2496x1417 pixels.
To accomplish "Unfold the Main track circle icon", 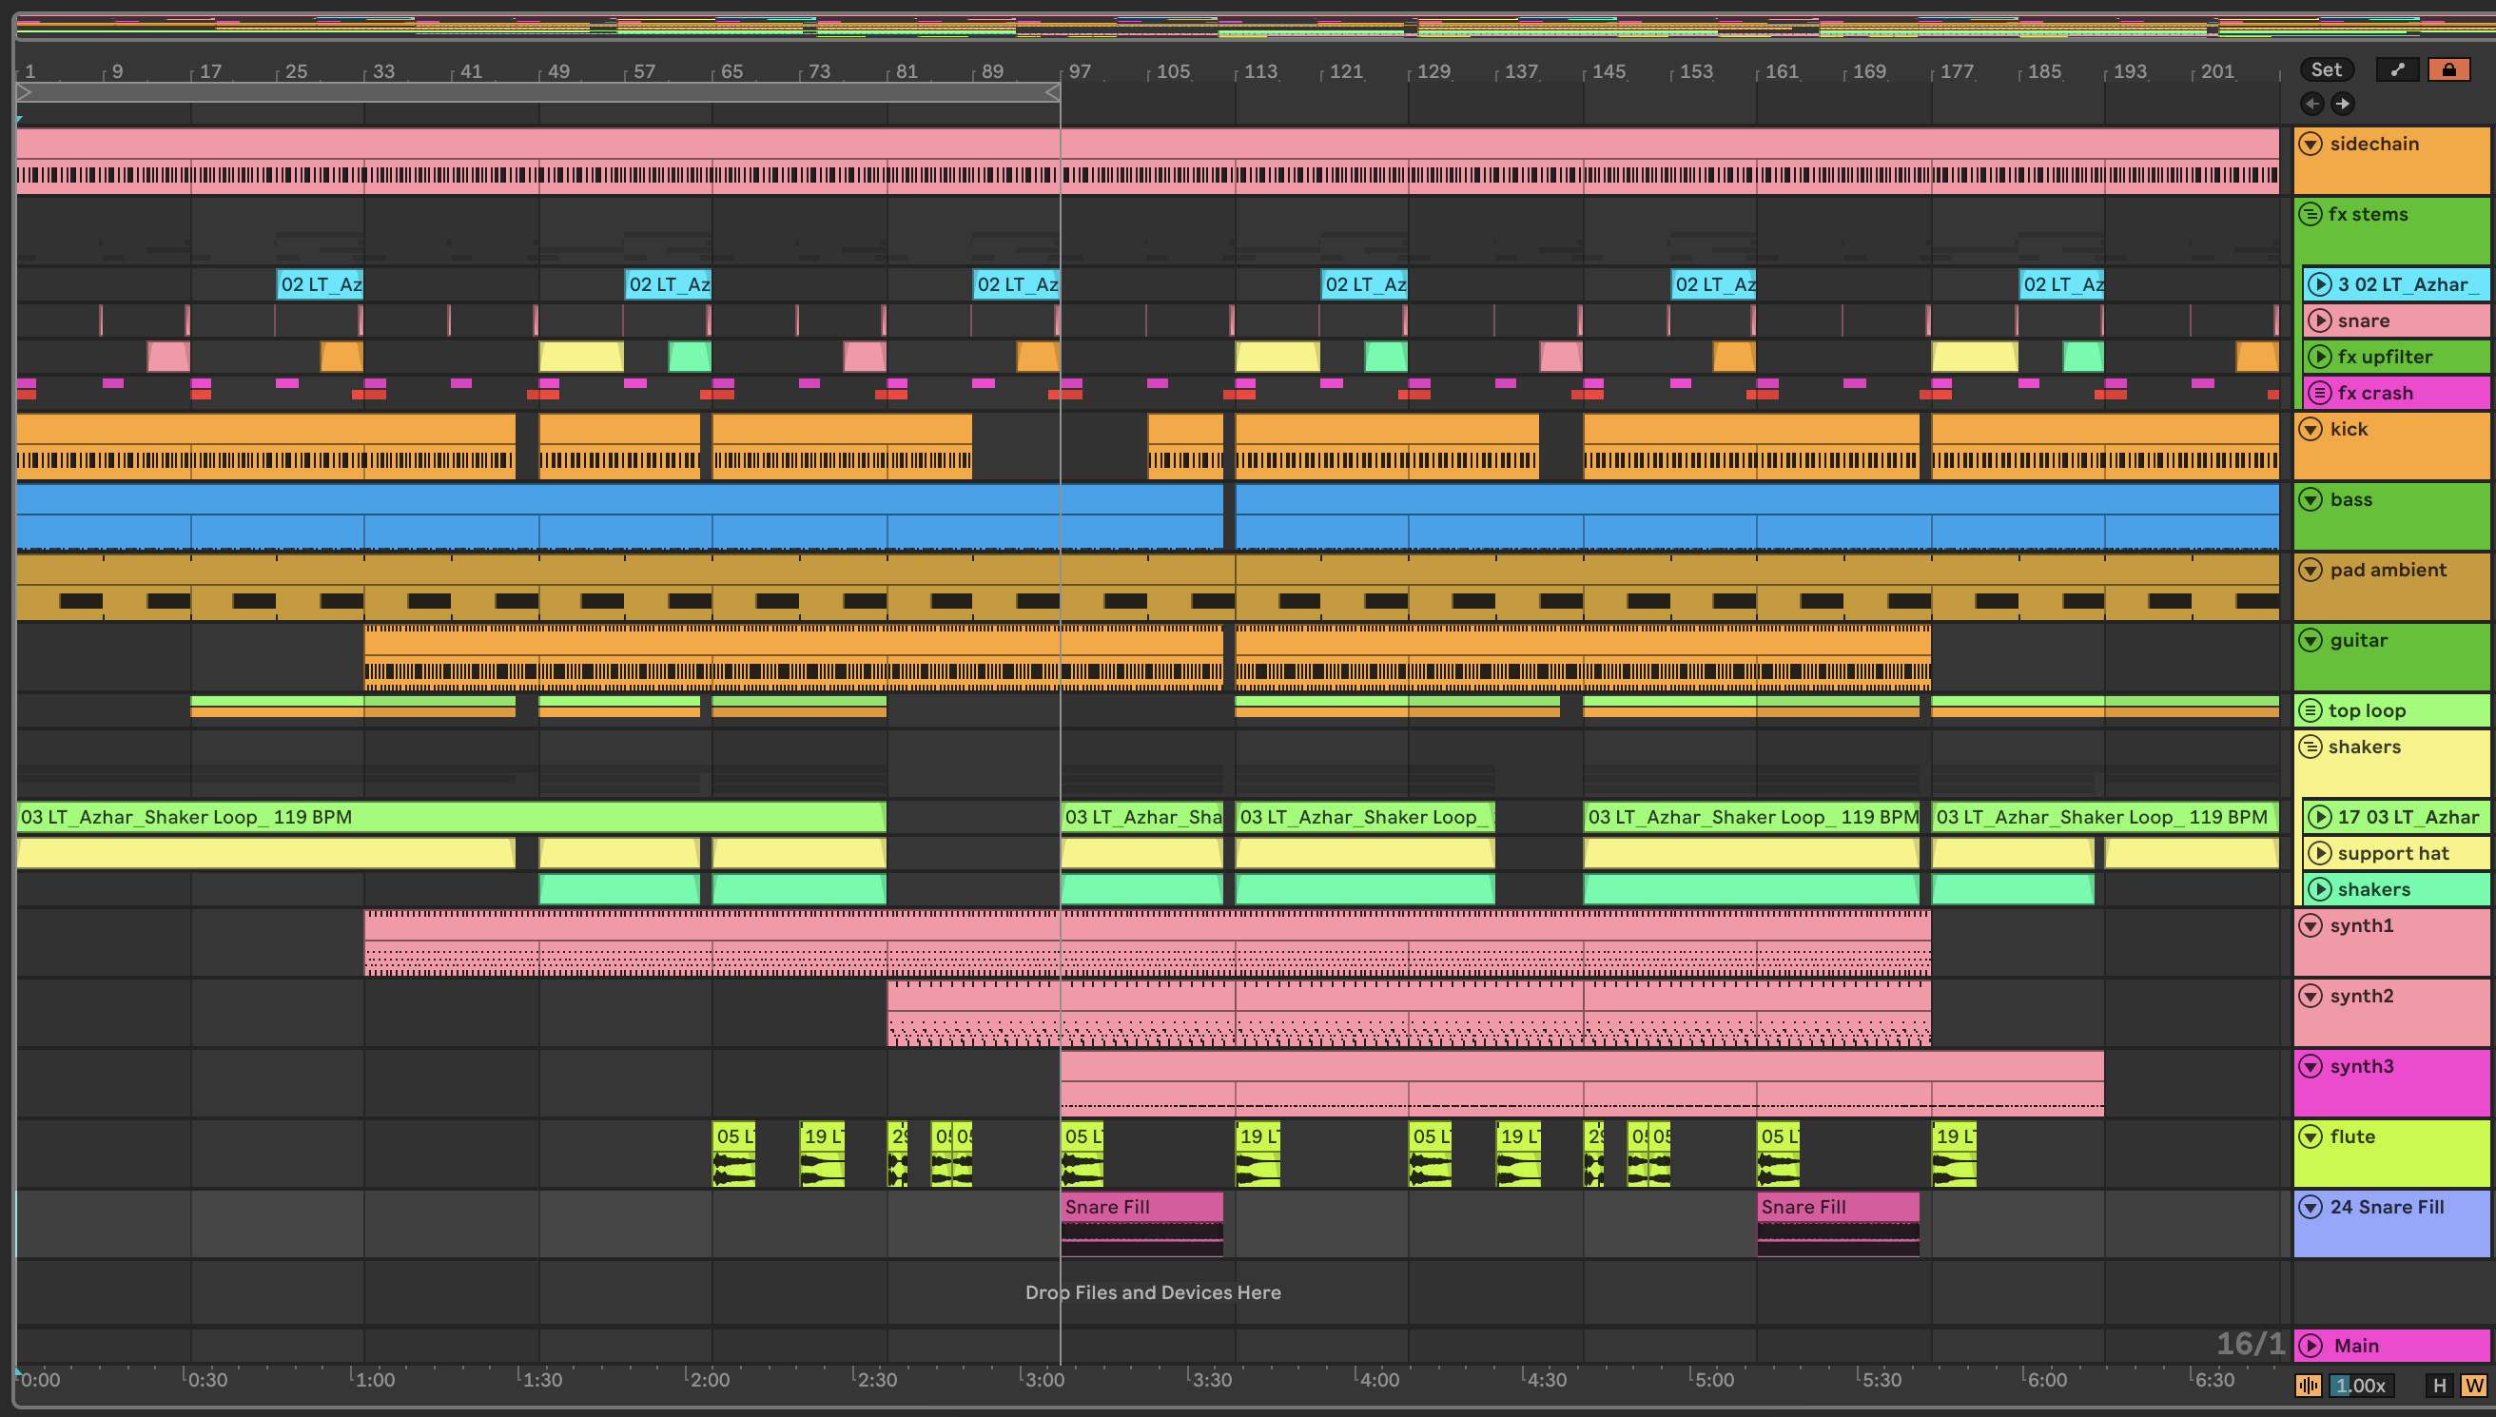I will 2311,1345.
